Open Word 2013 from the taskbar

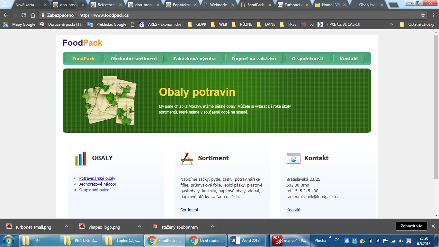(247, 240)
